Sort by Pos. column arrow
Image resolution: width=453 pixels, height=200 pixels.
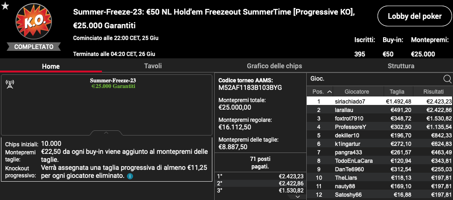point(329,92)
